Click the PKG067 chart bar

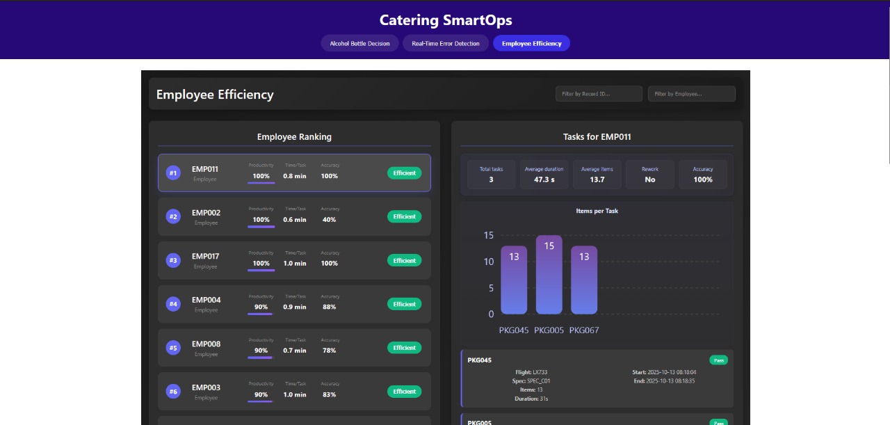584,280
